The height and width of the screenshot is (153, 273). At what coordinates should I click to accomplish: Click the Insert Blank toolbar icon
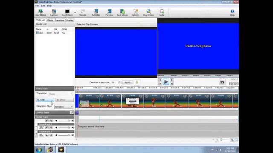pyautogui.click(x=67, y=13)
